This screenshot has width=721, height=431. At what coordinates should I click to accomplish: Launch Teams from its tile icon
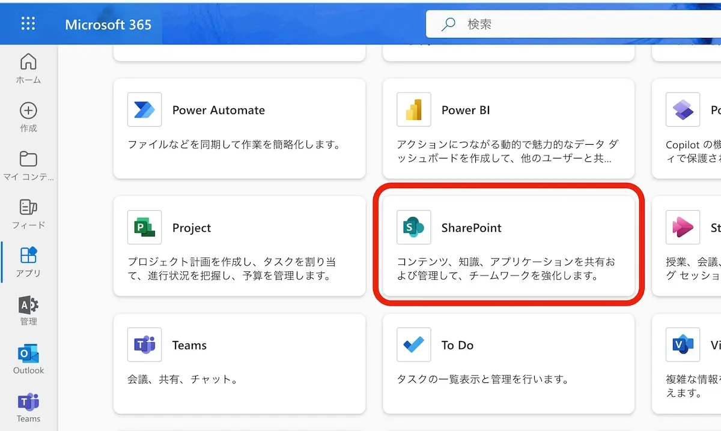(x=144, y=345)
